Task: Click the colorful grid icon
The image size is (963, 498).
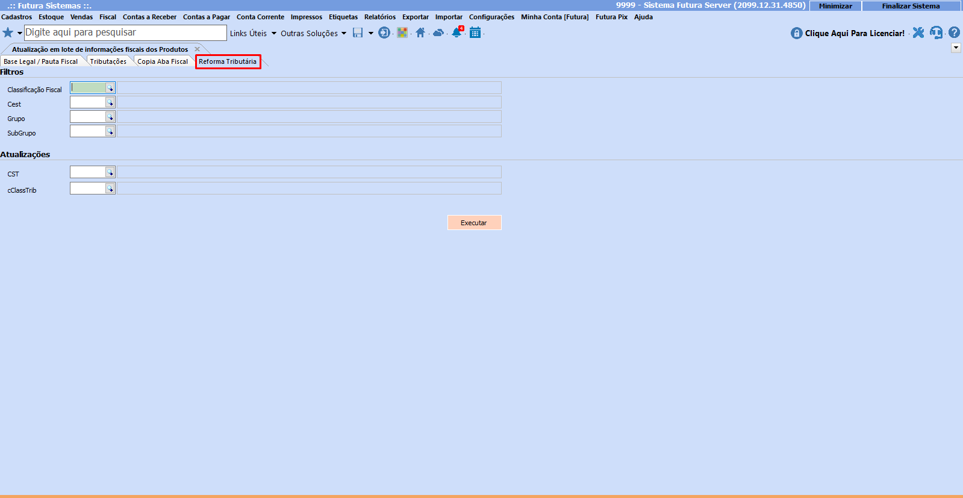Action: click(x=402, y=33)
